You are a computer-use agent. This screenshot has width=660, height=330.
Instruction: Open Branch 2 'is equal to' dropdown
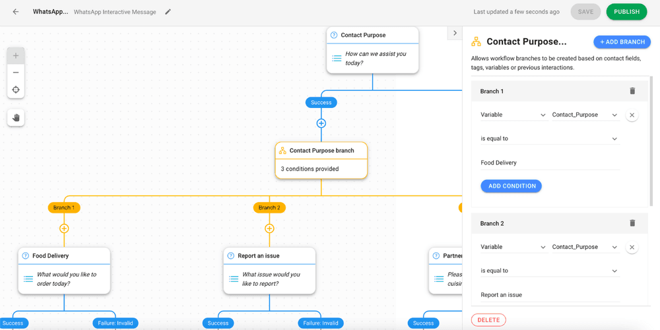550,271
